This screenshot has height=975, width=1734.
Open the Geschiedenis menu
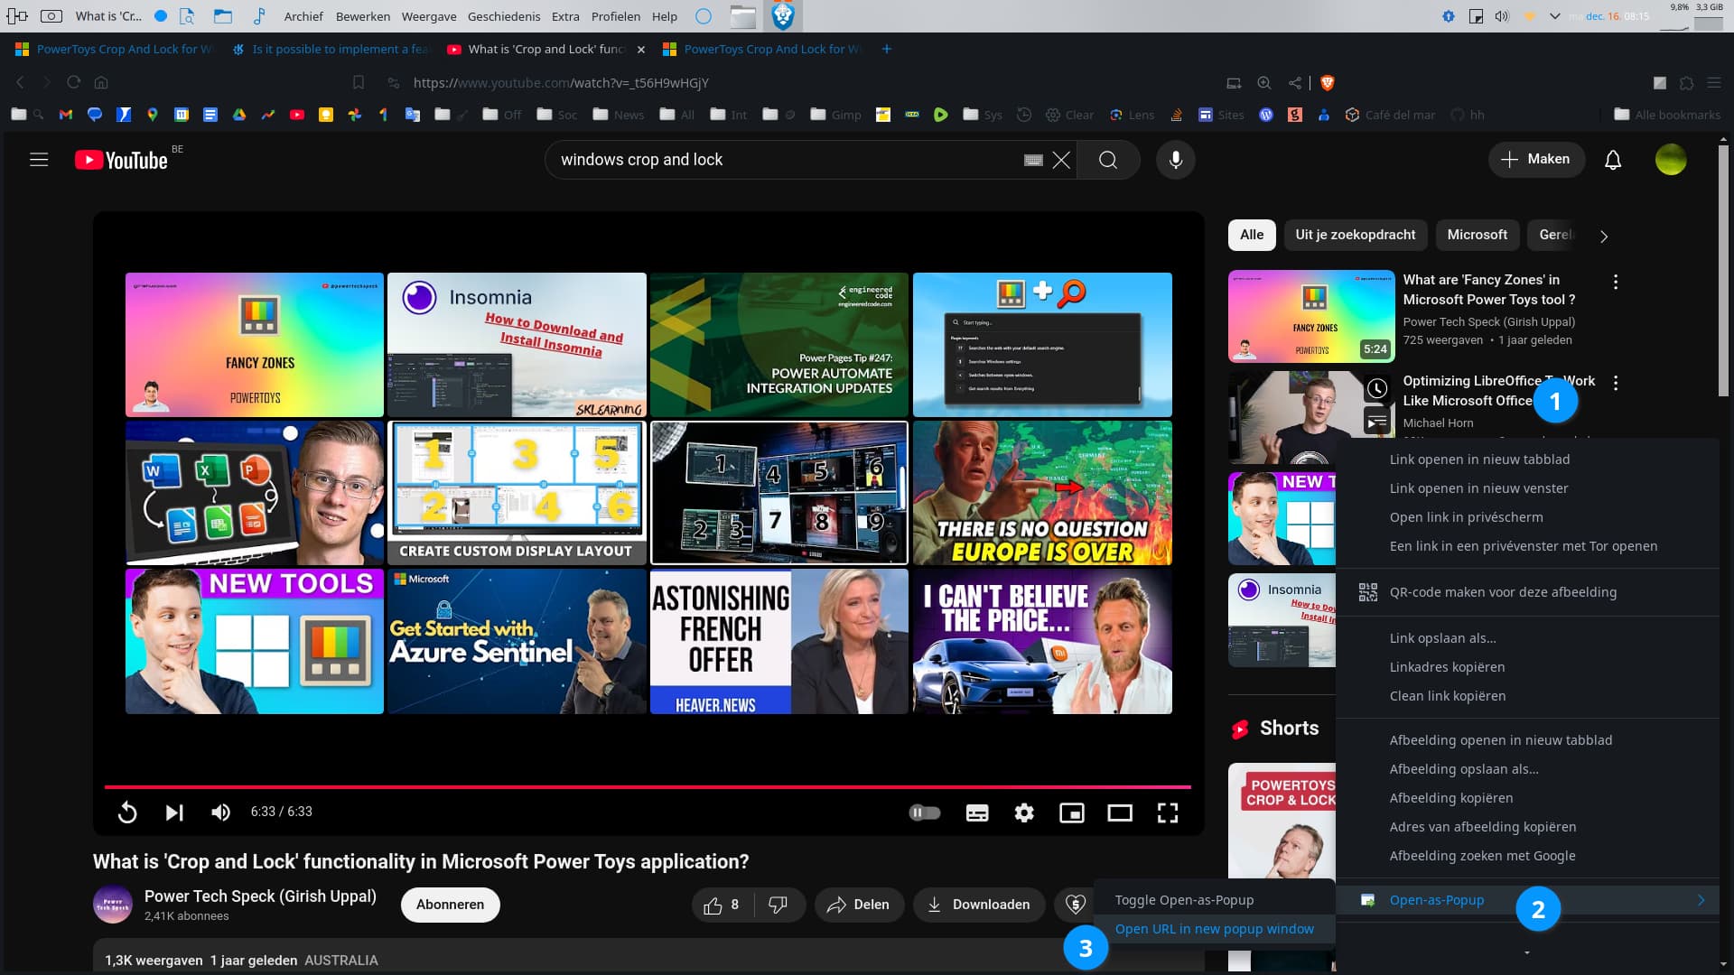[504, 16]
